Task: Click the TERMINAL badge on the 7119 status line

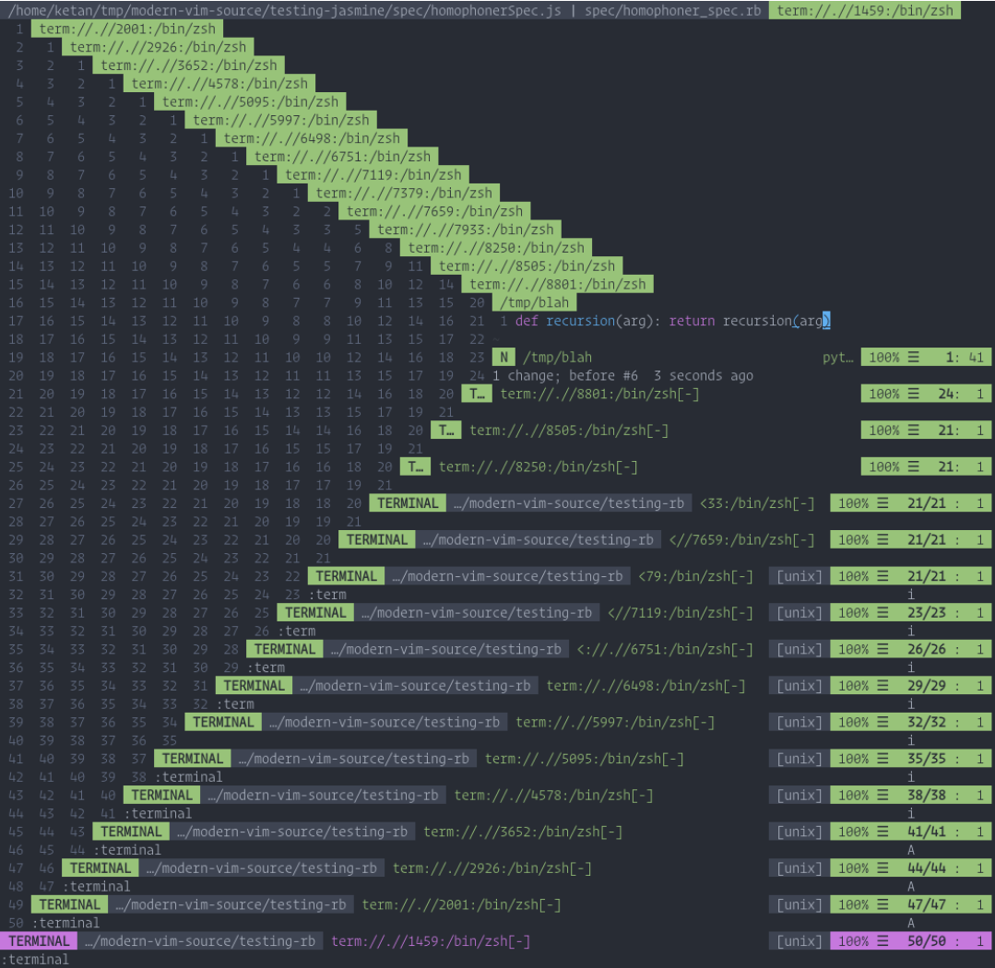Action: [x=315, y=613]
